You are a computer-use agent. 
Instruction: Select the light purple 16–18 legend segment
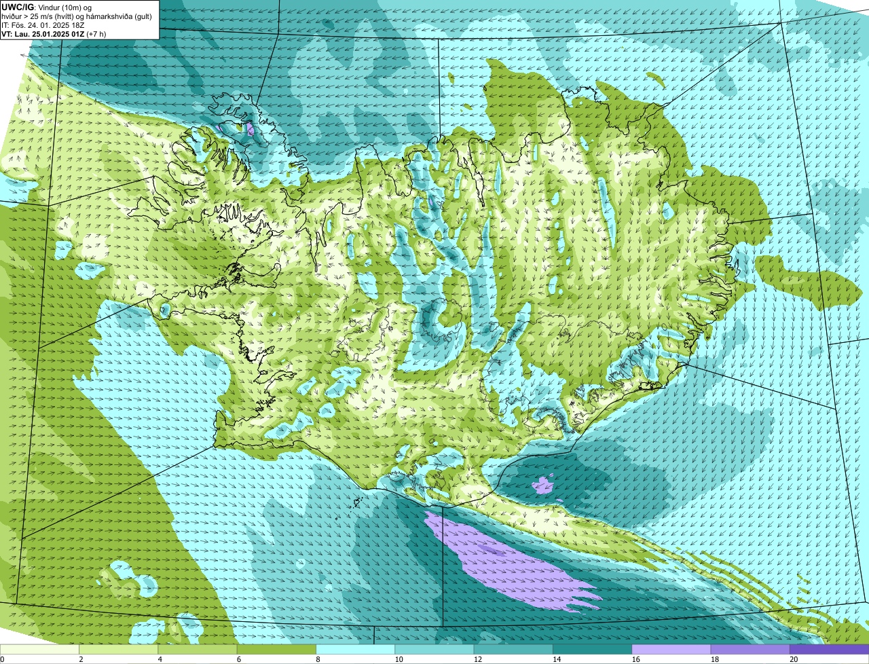tap(671, 649)
